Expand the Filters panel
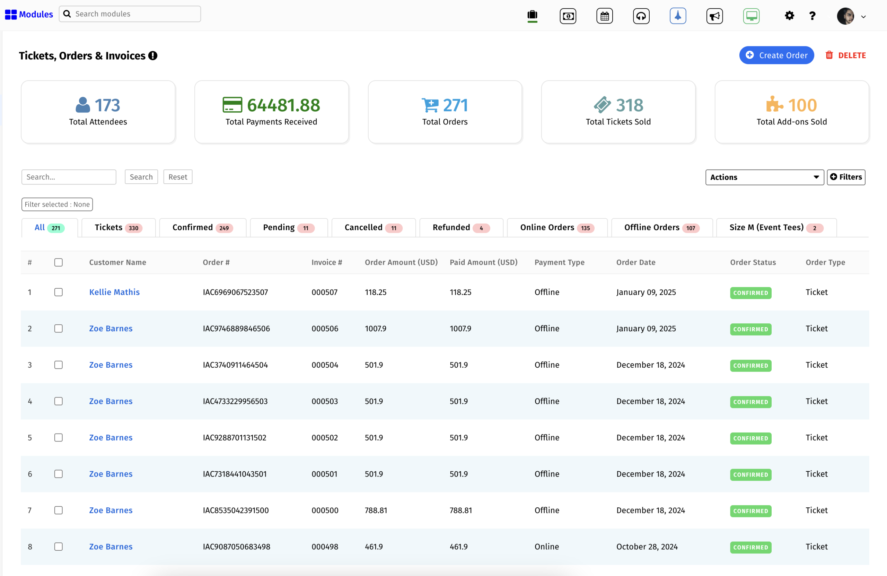The width and height of the screenshot is (887, 576). pos(846,177)
